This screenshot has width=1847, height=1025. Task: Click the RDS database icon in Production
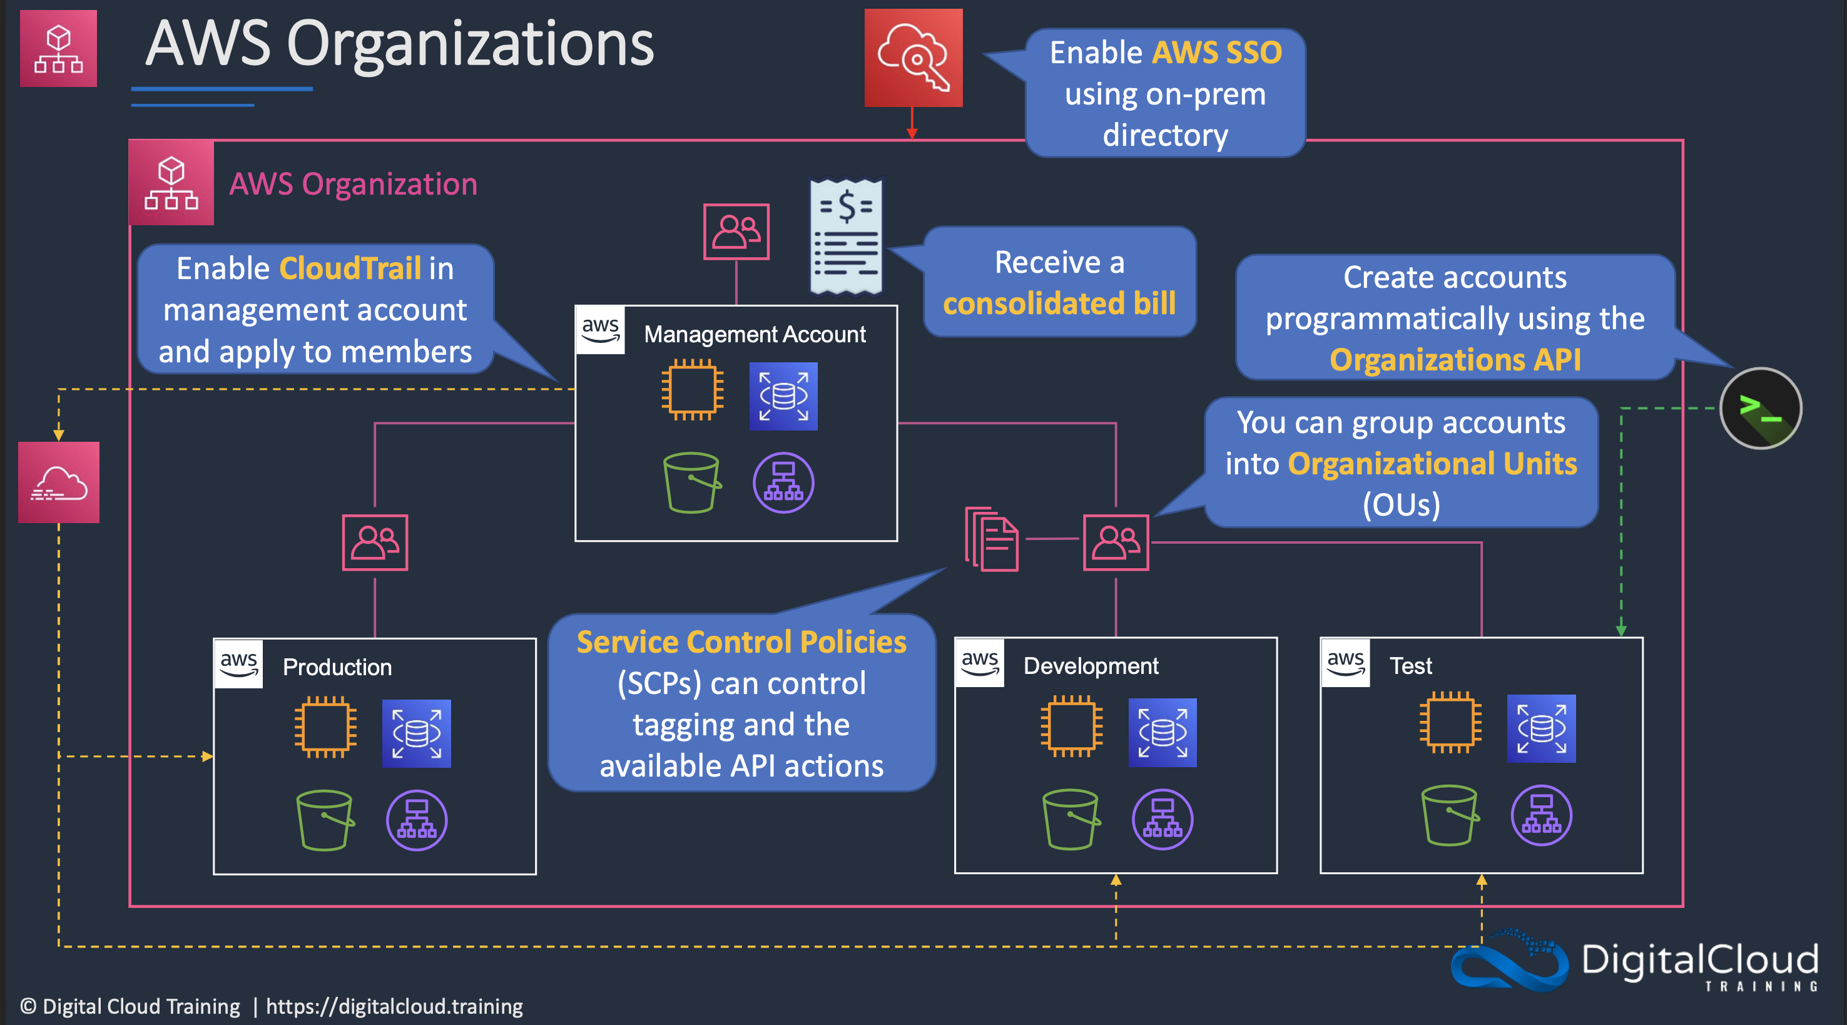417,733
